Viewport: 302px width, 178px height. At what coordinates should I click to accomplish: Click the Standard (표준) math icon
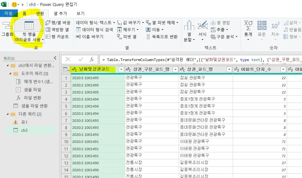[x=262, y=25]
